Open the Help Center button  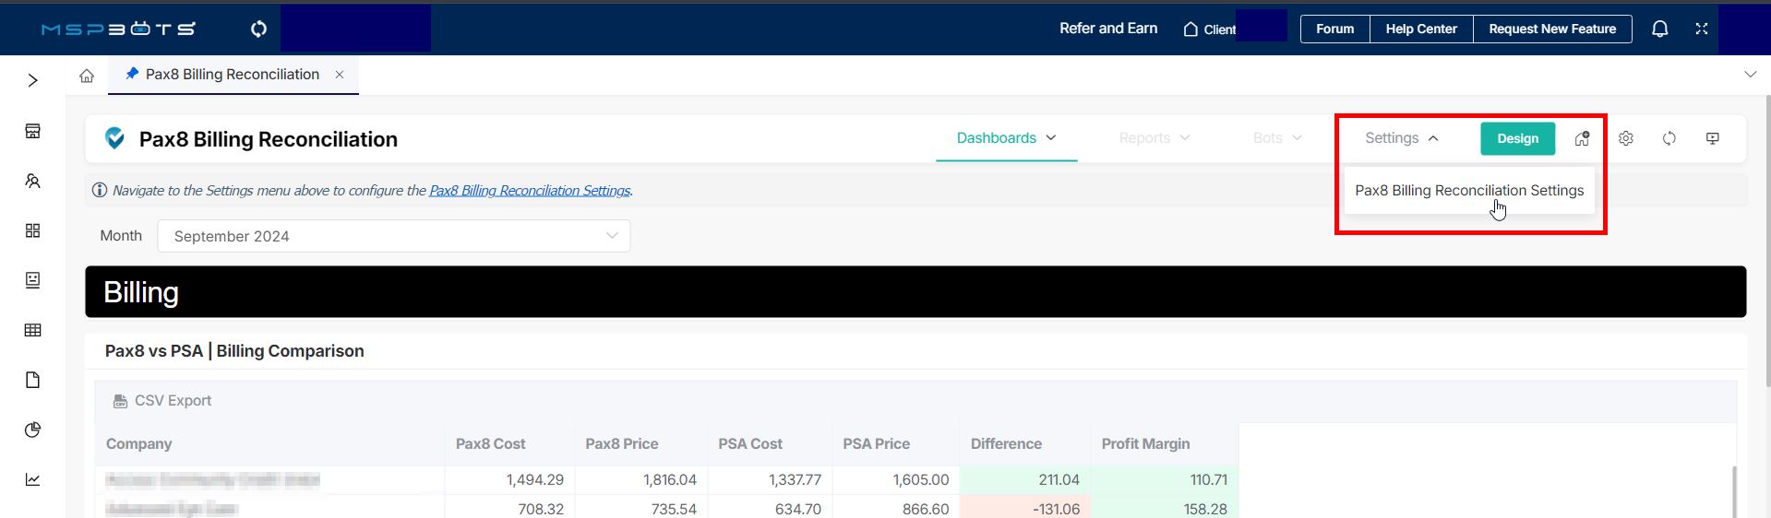pos(1420,29)
